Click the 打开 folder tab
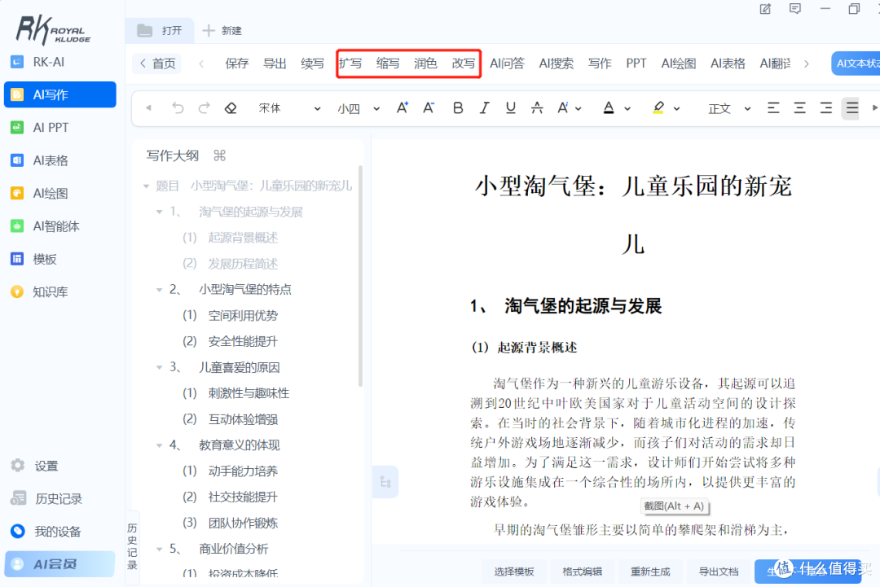880x587 pixels. tap(160, 30)
